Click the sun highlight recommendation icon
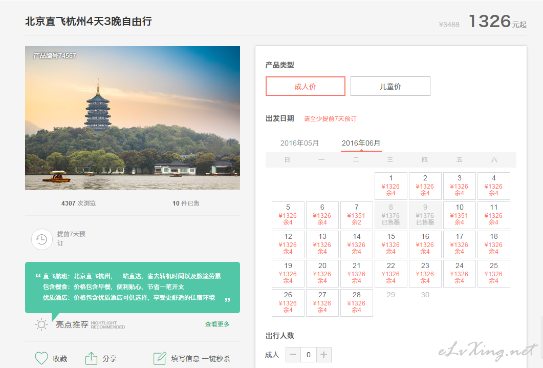The width and height of the screenshot is (543, 368). pos(41,324)
